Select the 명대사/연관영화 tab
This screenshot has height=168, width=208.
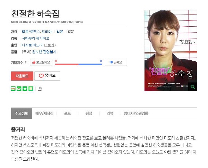[136, 113]
